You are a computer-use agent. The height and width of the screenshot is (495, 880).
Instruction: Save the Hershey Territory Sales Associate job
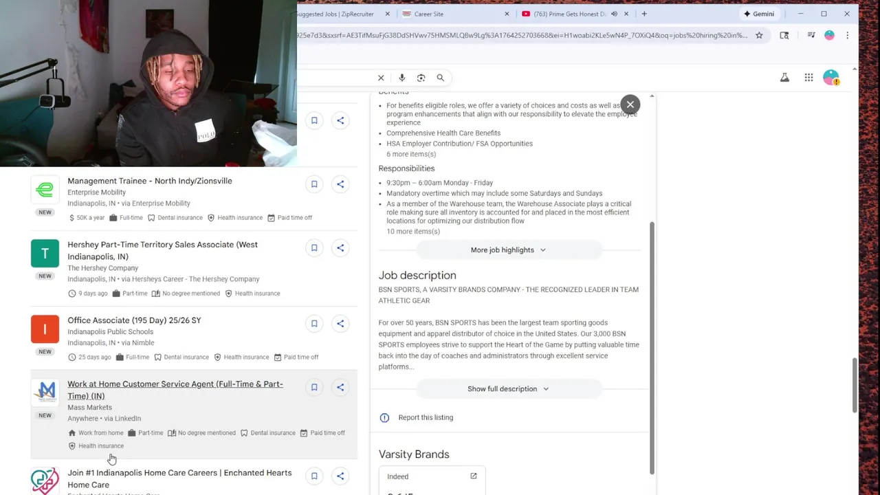314,247
